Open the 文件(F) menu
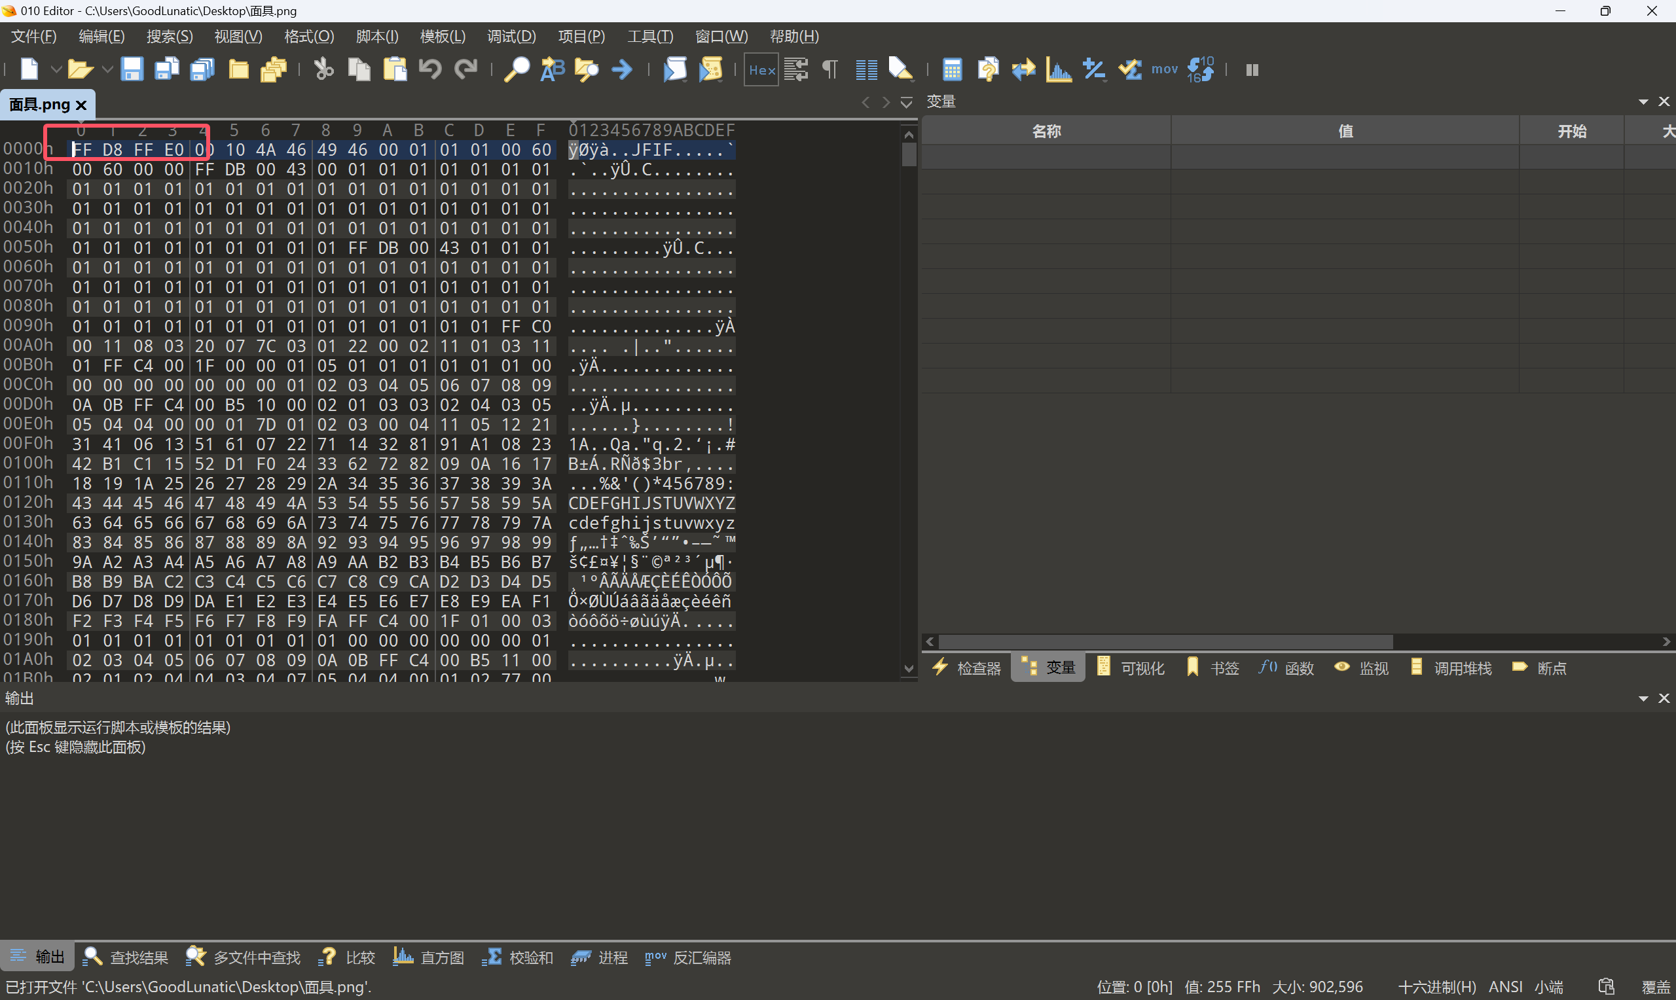The image size is (1676, 1000). tap(34, 37)
